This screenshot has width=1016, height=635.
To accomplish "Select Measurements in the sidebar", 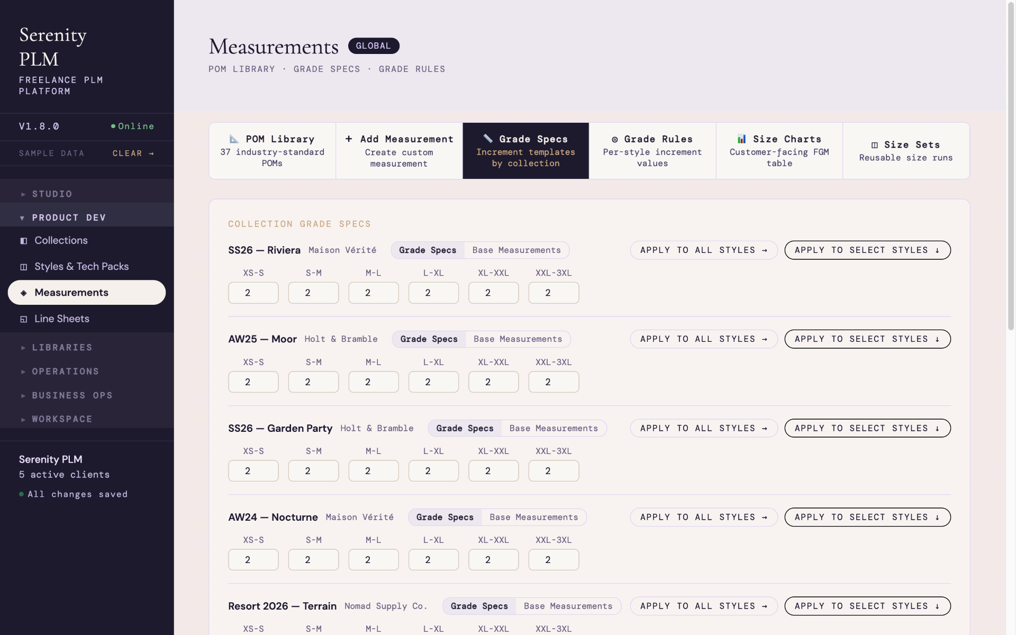I will (x=87, y=293).
